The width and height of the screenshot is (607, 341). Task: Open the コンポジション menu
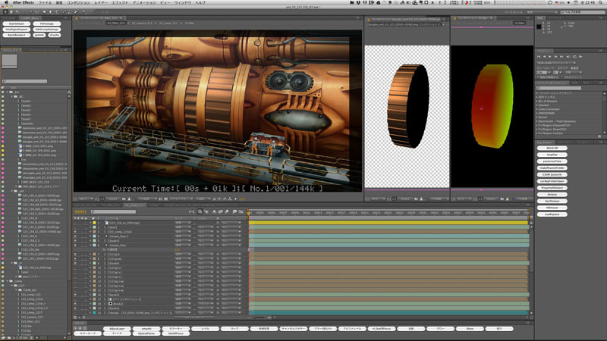[79, 4]
